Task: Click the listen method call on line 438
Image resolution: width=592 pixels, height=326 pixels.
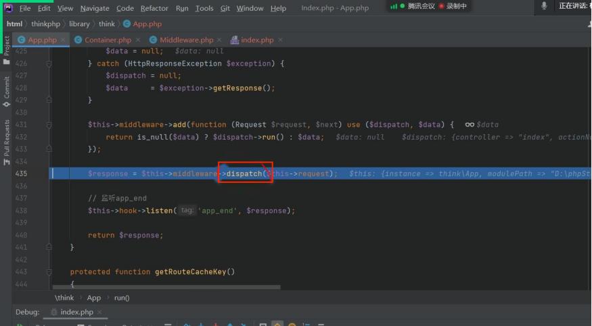Action: pos(159,211)
